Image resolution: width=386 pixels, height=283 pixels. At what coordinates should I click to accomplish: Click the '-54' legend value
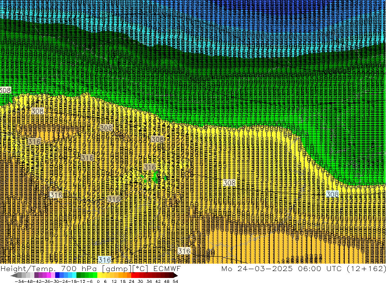pos(19,281)
